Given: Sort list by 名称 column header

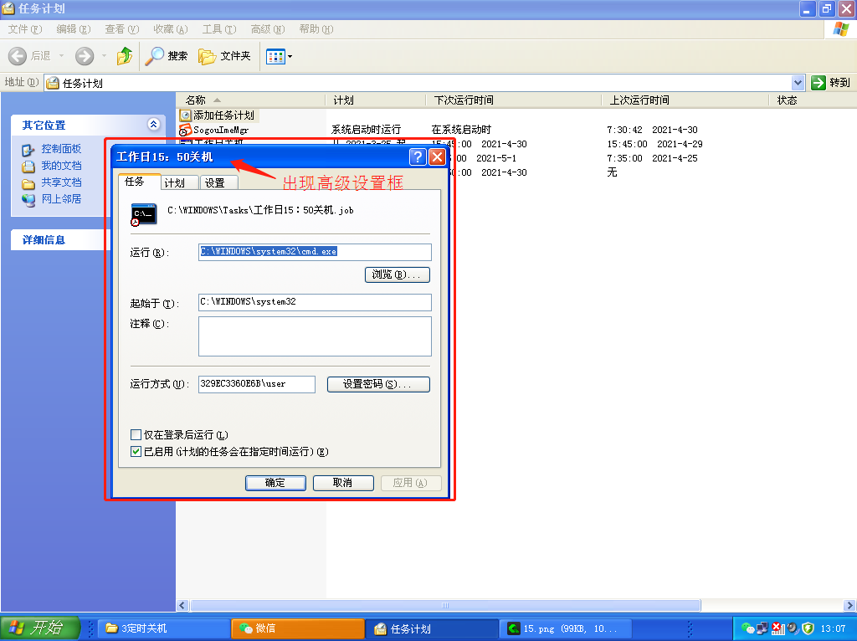Looking at the screenshot, I should [x=251, y=100].
